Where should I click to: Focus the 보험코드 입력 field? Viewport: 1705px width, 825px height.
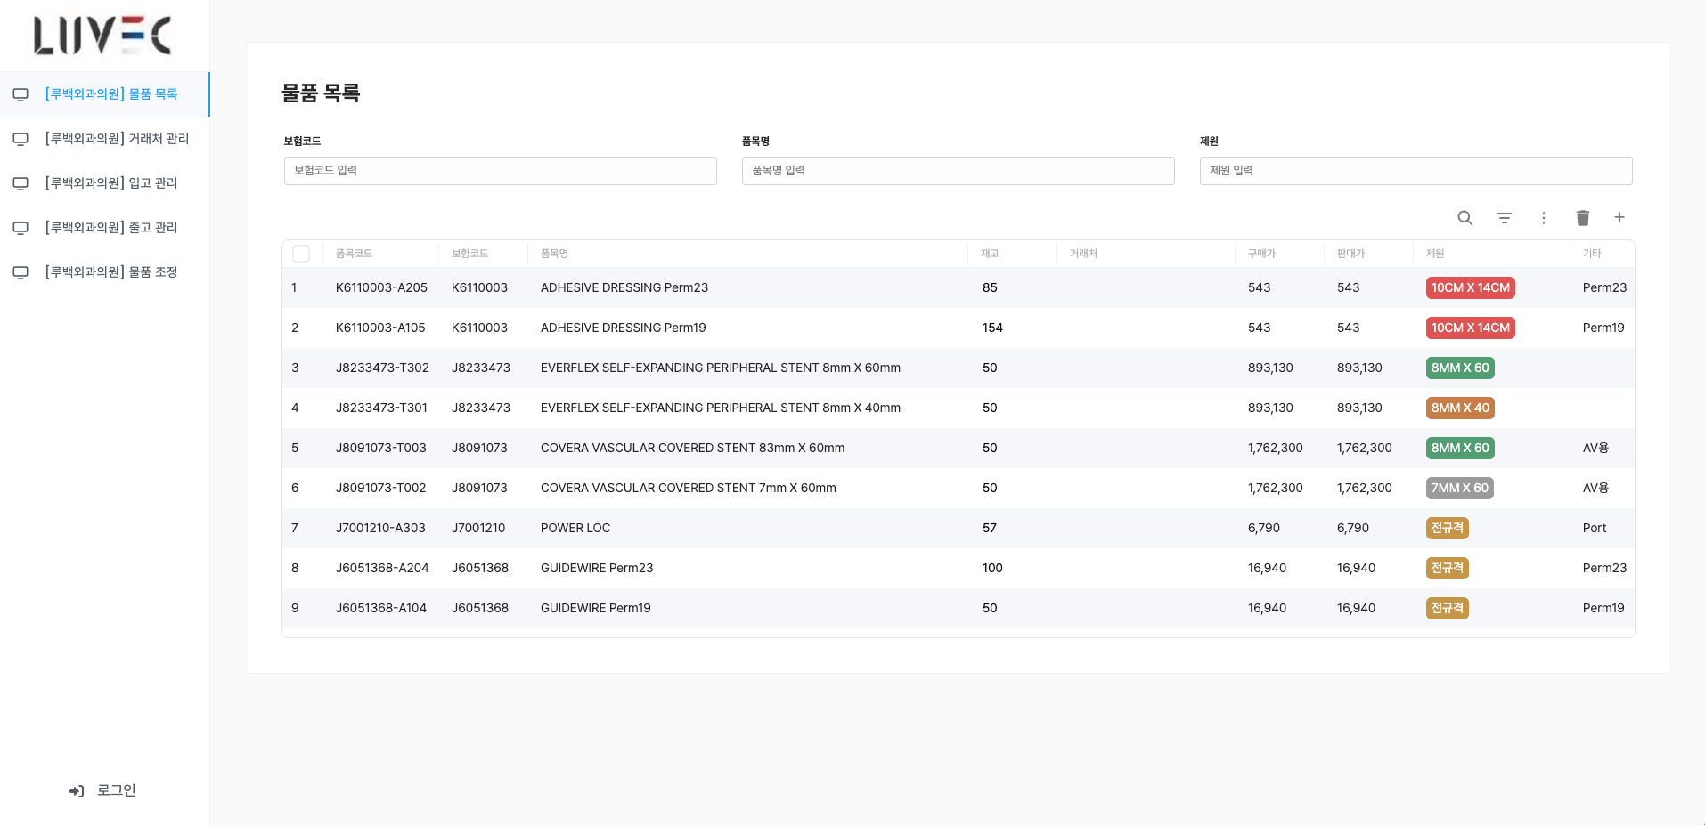(500, 171)
